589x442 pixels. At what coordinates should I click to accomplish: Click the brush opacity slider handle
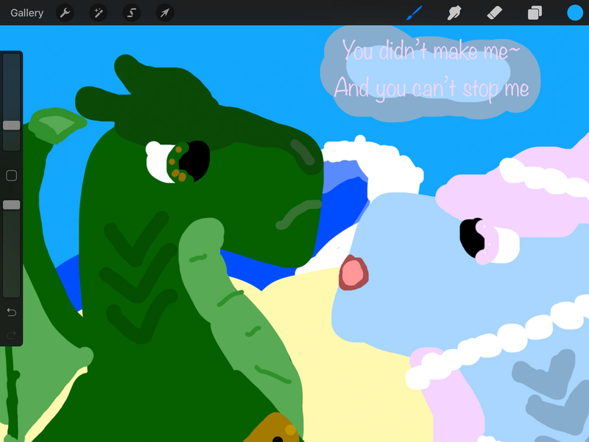[11, 205]
